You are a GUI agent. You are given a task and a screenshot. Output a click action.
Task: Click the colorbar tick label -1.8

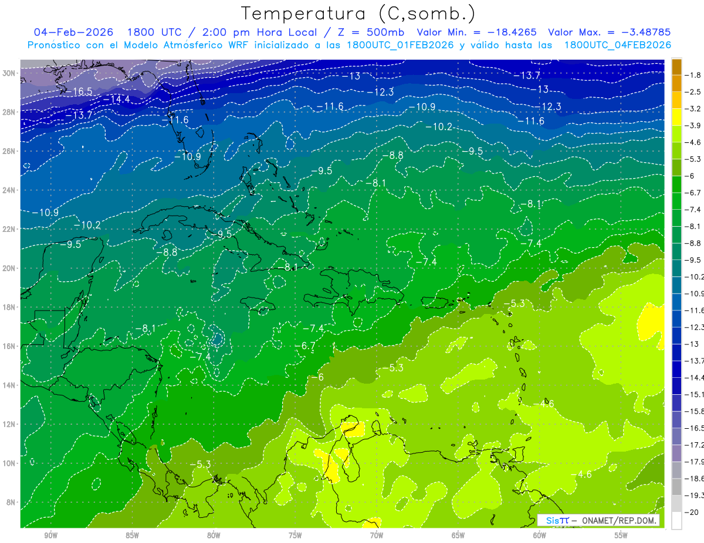(x=692, y=75)
